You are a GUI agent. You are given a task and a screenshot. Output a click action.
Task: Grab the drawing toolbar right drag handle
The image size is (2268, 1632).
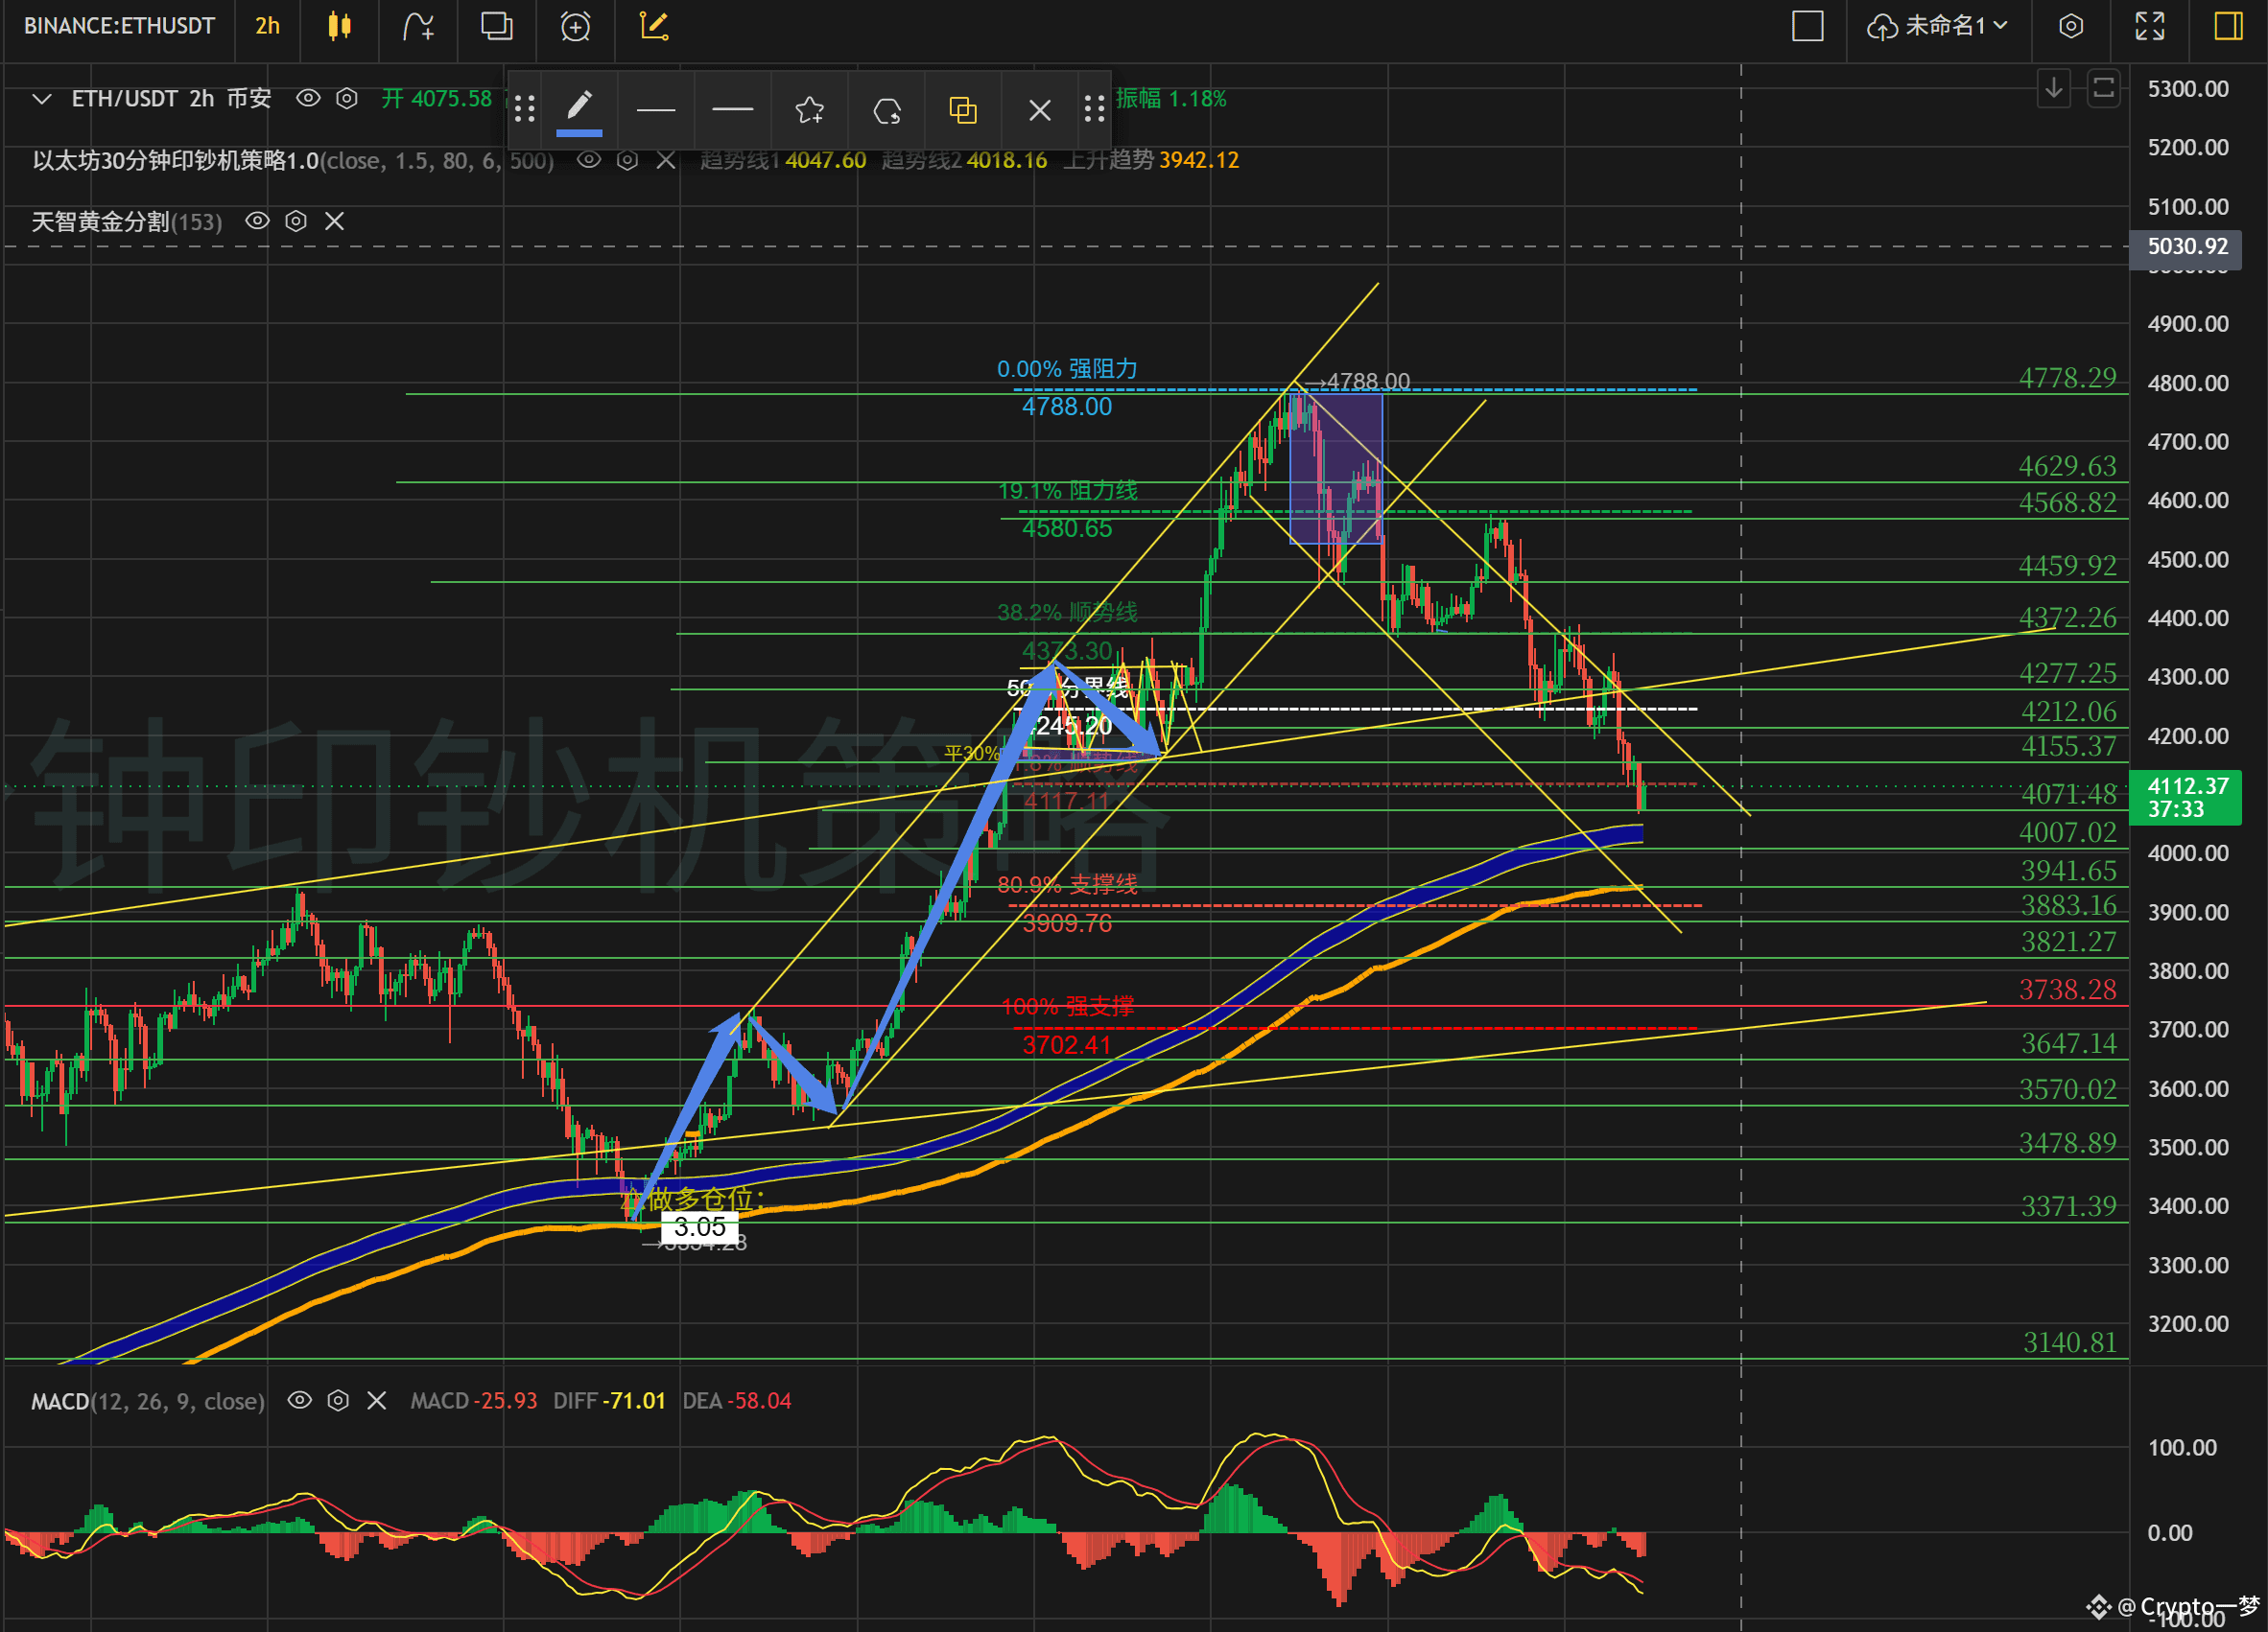click(x=1094, y=109)
